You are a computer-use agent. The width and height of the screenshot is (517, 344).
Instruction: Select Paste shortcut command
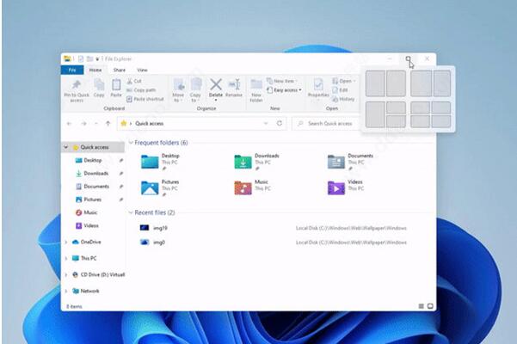145,99
